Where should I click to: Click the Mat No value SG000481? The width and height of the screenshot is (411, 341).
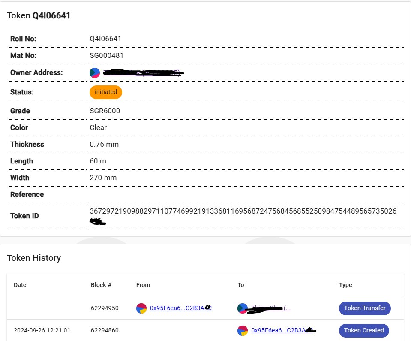[x=106, y=56]
